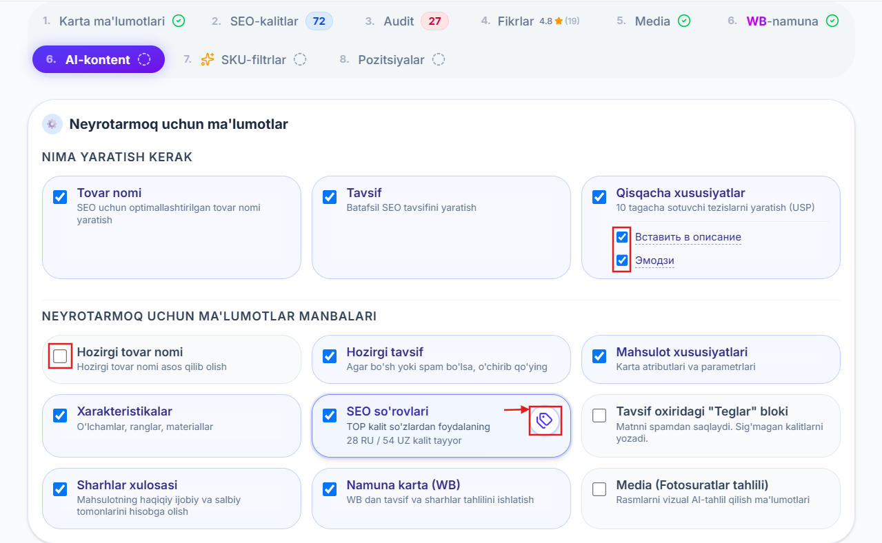The width and height of the screenshot is (882, 543).
Task: Click the sparkle icon beside SKU-filtrlar
Action: pyautogui.click(x=208, y=60)
